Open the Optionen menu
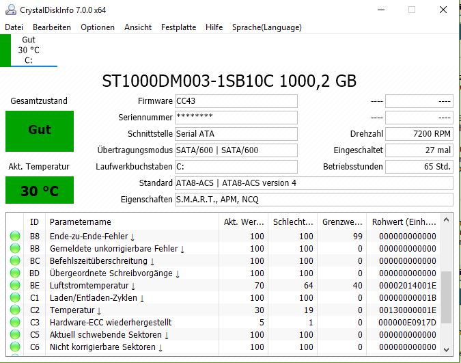The height and width of the screenshot is (363, 461). coord(98,27)
